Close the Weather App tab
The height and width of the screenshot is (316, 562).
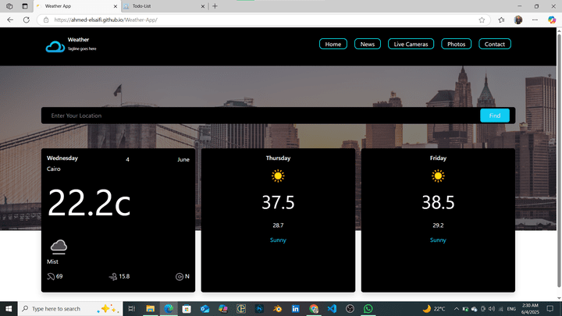click(x=115, y=6)
